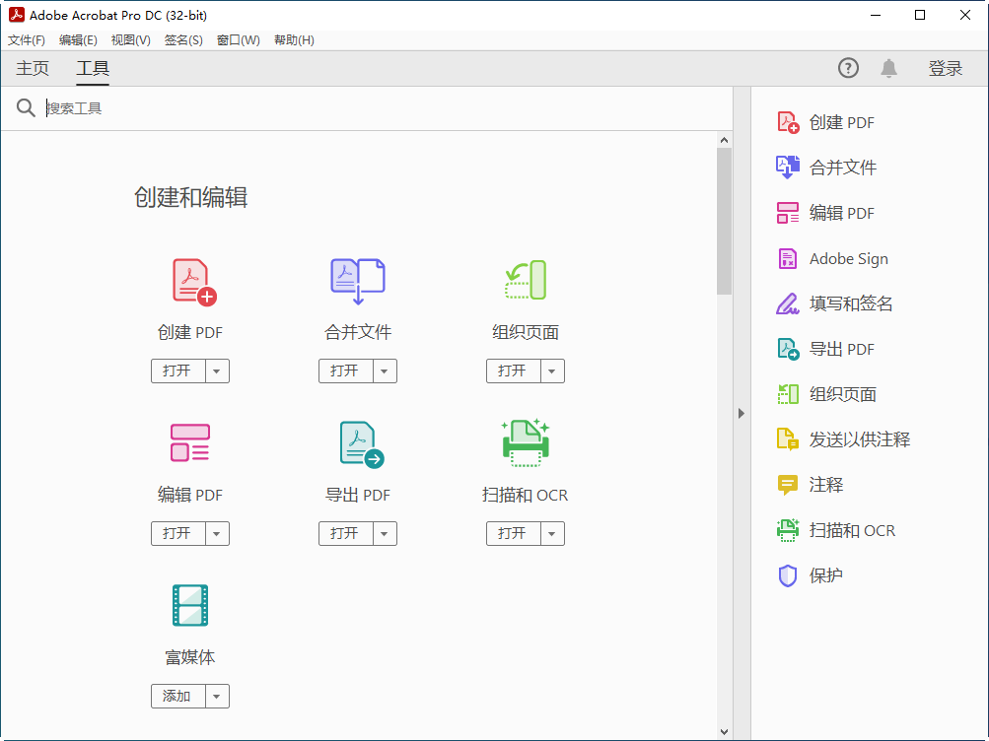Open the 文件 menu
The width and height of the screenshot is (989, 741).
pos(26,39)
